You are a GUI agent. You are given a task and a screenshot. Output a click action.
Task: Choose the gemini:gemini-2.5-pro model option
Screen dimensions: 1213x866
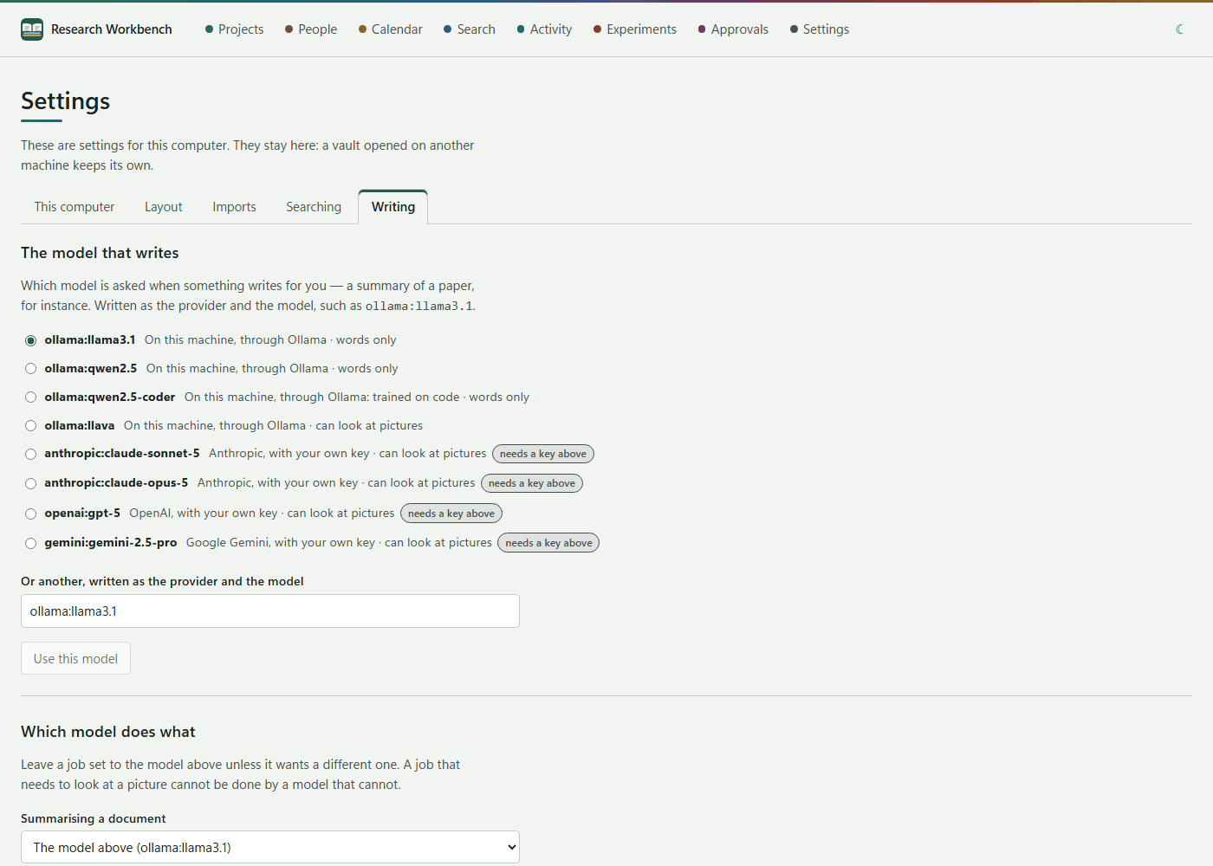31,543
